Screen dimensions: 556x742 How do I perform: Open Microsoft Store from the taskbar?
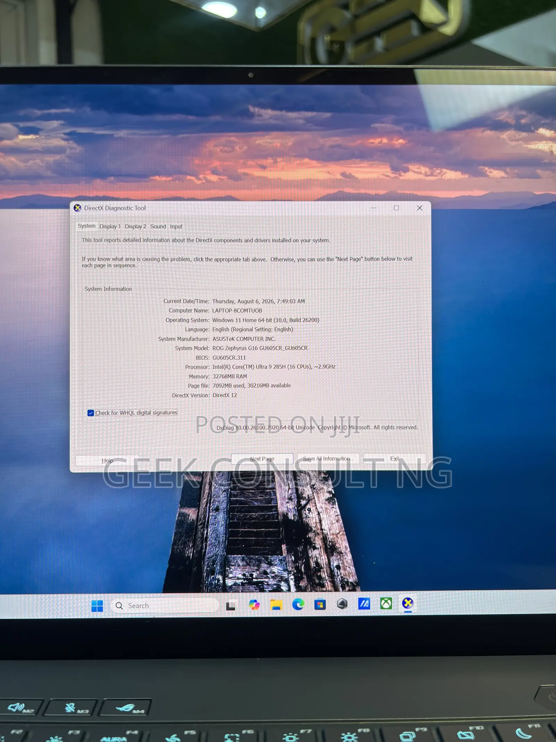[320, 605]
